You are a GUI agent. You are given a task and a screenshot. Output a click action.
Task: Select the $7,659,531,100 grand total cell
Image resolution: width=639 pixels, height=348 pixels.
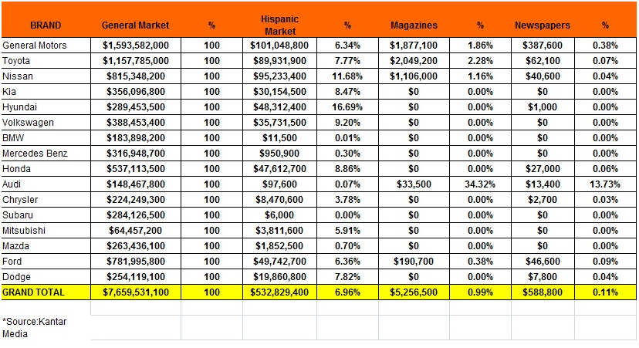click(x=135, y=292)
